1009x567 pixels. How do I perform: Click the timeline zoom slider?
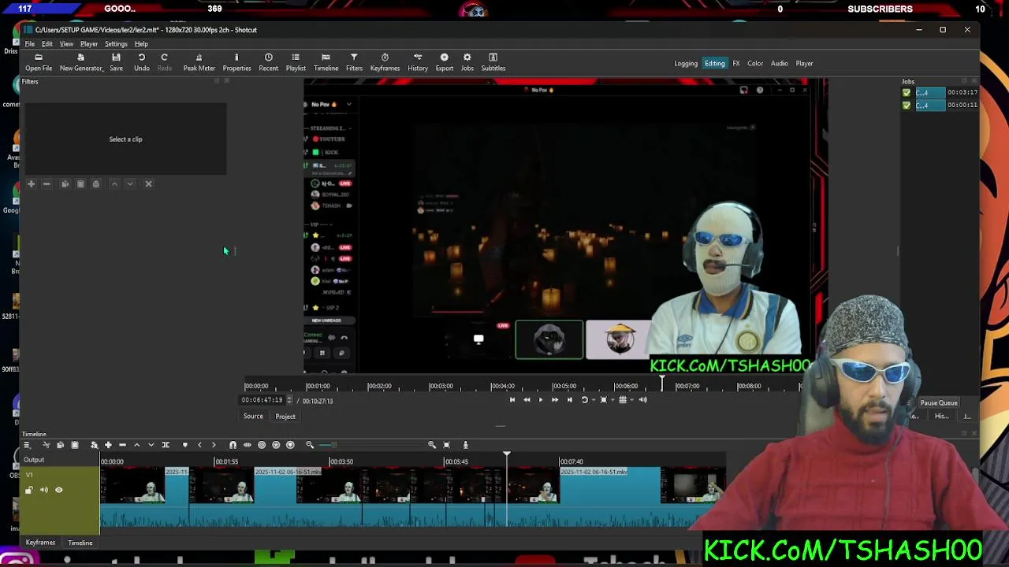point(370,445)
